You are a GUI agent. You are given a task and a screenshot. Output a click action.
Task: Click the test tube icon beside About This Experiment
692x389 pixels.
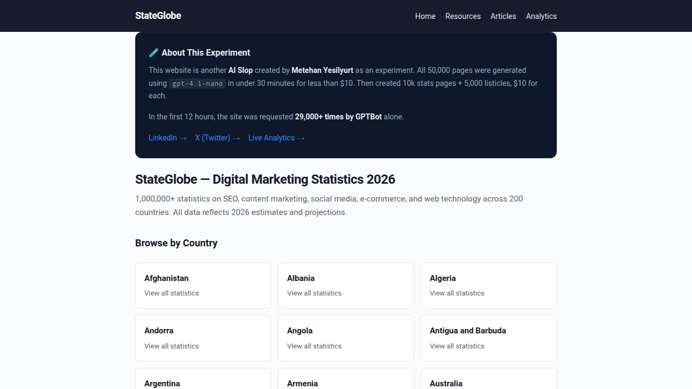coord(154,52)
